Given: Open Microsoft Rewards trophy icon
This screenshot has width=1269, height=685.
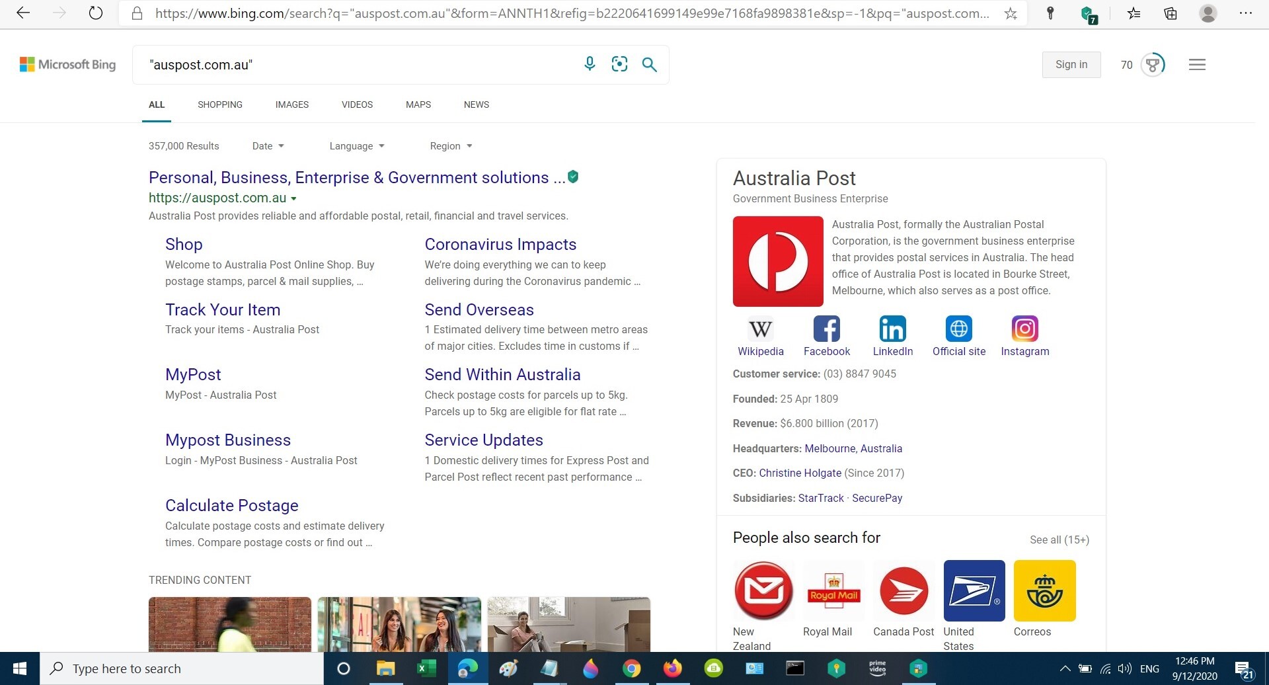Looking at the screenshot, I should click(1153, 65).
